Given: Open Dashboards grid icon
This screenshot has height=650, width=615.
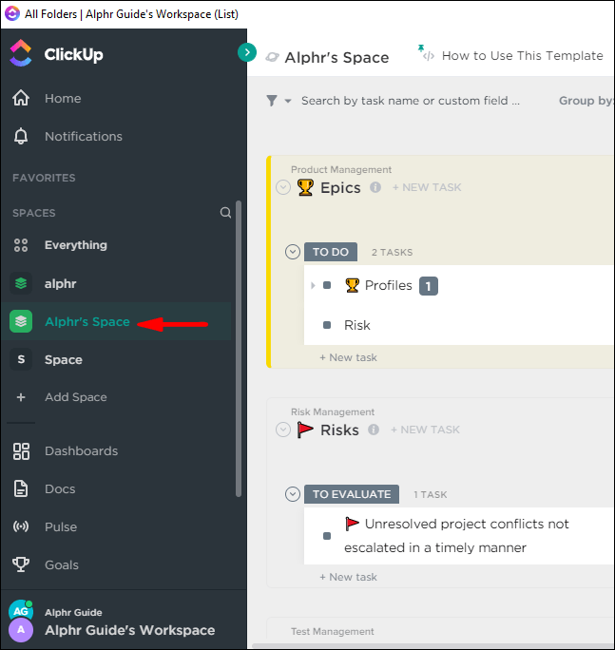Looking at the screenshot, I should pos(21,451).
